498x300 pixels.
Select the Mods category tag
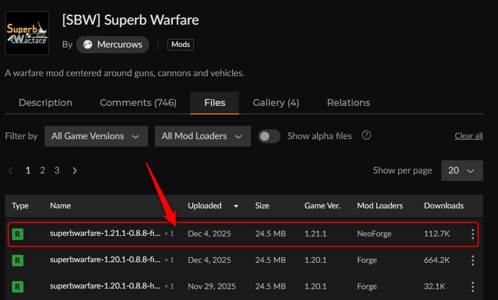click(181, 45)
